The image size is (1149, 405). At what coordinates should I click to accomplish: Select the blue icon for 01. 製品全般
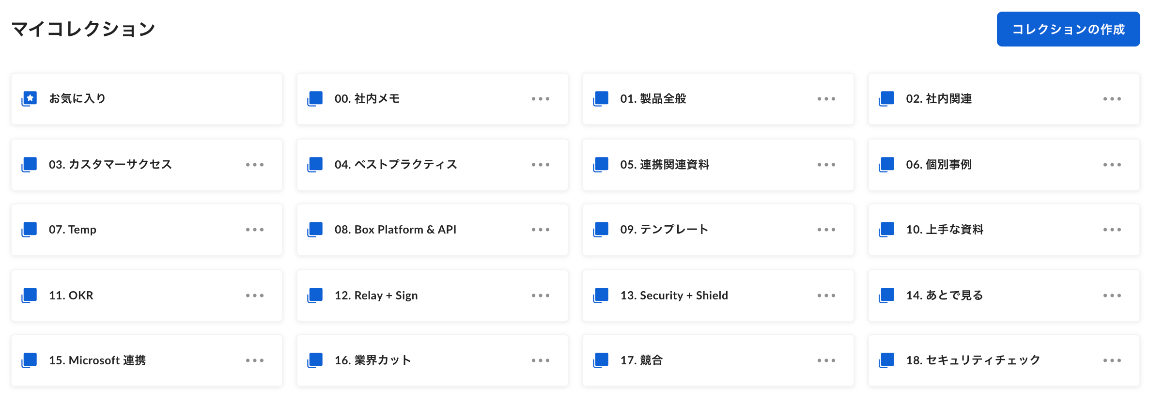click(601, 98)
